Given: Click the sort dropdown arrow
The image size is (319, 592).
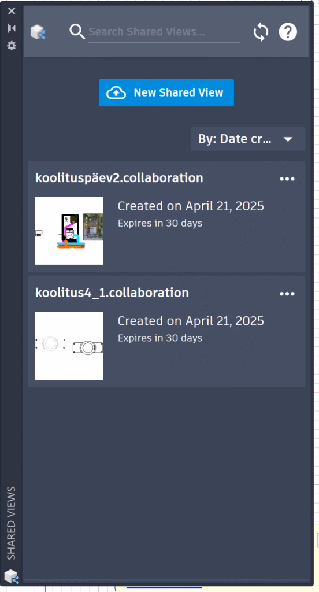Looking at the screenshot, I should coord(288,139).
